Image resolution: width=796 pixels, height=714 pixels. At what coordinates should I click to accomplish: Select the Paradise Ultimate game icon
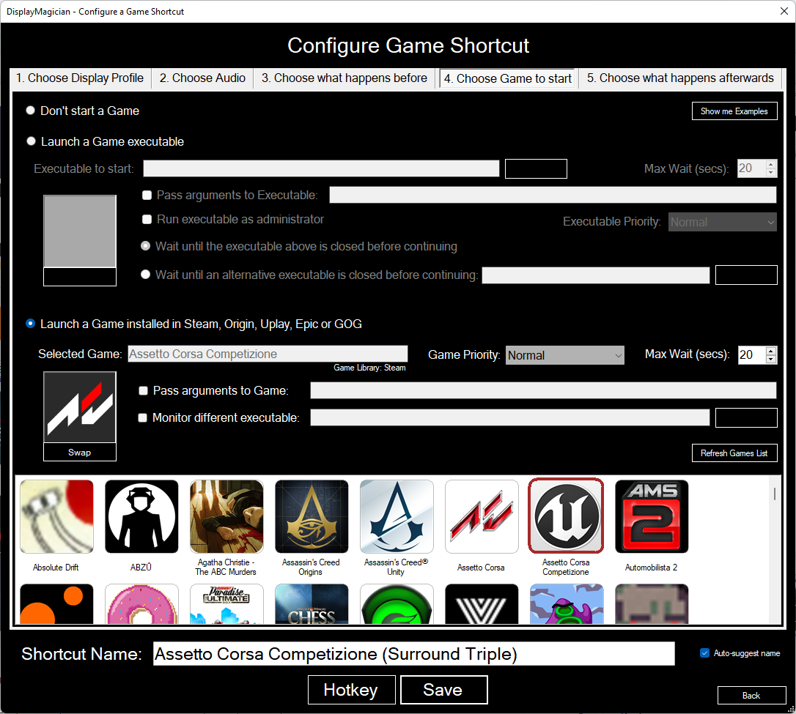tap(226, 604)
